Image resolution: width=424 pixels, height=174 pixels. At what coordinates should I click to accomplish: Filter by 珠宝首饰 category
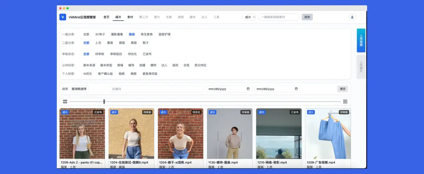pyautogui.click(x=147, y=34)
